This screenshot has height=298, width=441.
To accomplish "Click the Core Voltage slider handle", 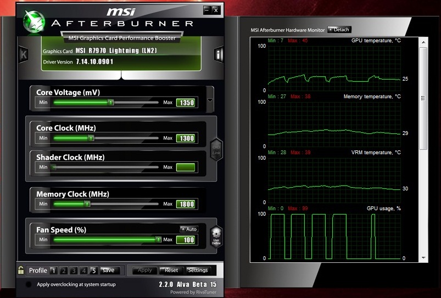I will (111, 102).
